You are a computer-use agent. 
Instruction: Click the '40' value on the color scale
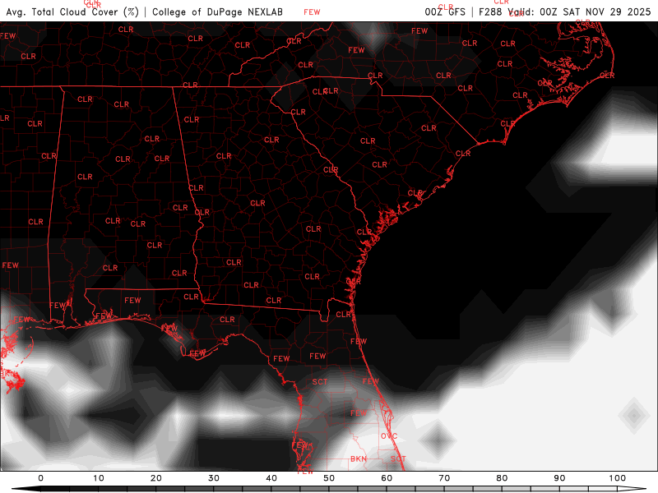[x=271, y=478]
